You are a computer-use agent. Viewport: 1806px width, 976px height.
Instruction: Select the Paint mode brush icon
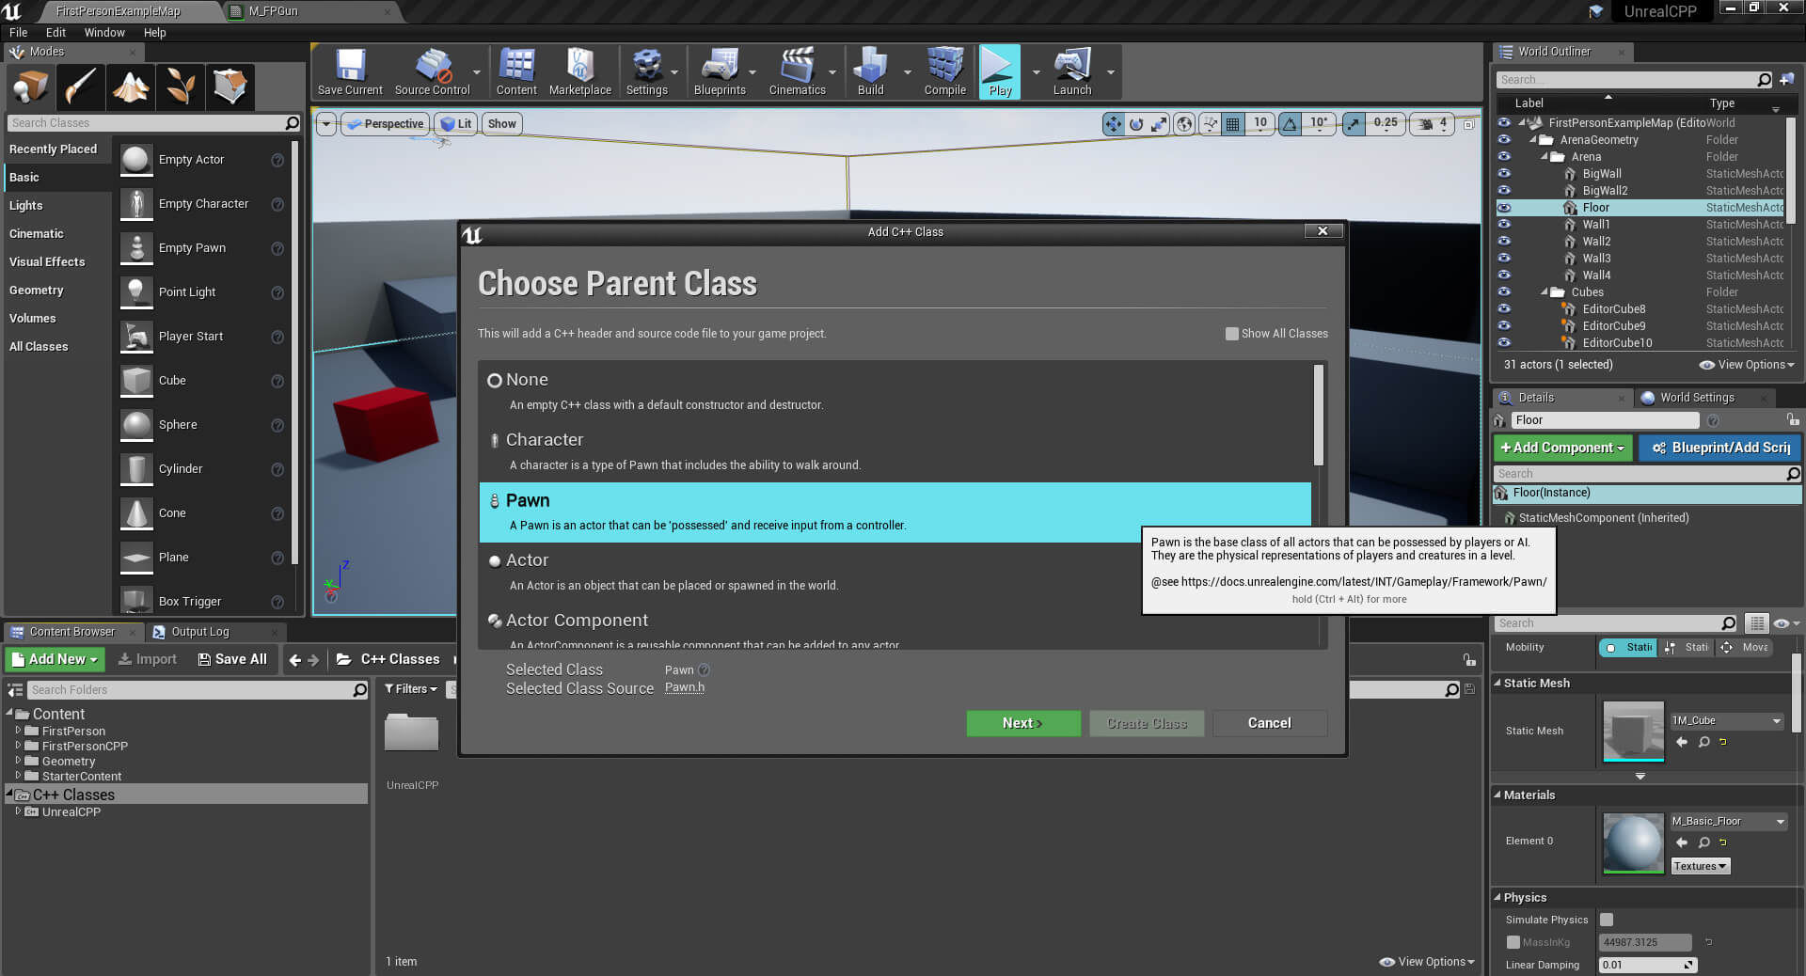(81, 87)
